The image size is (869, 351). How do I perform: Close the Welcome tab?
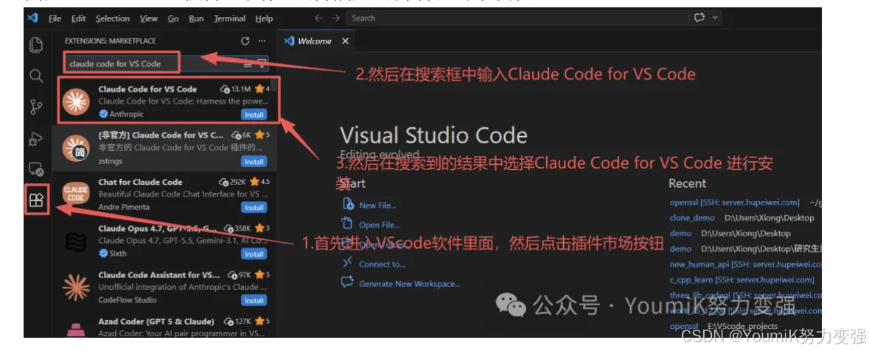pyautogui.click(x=345, y=41)
